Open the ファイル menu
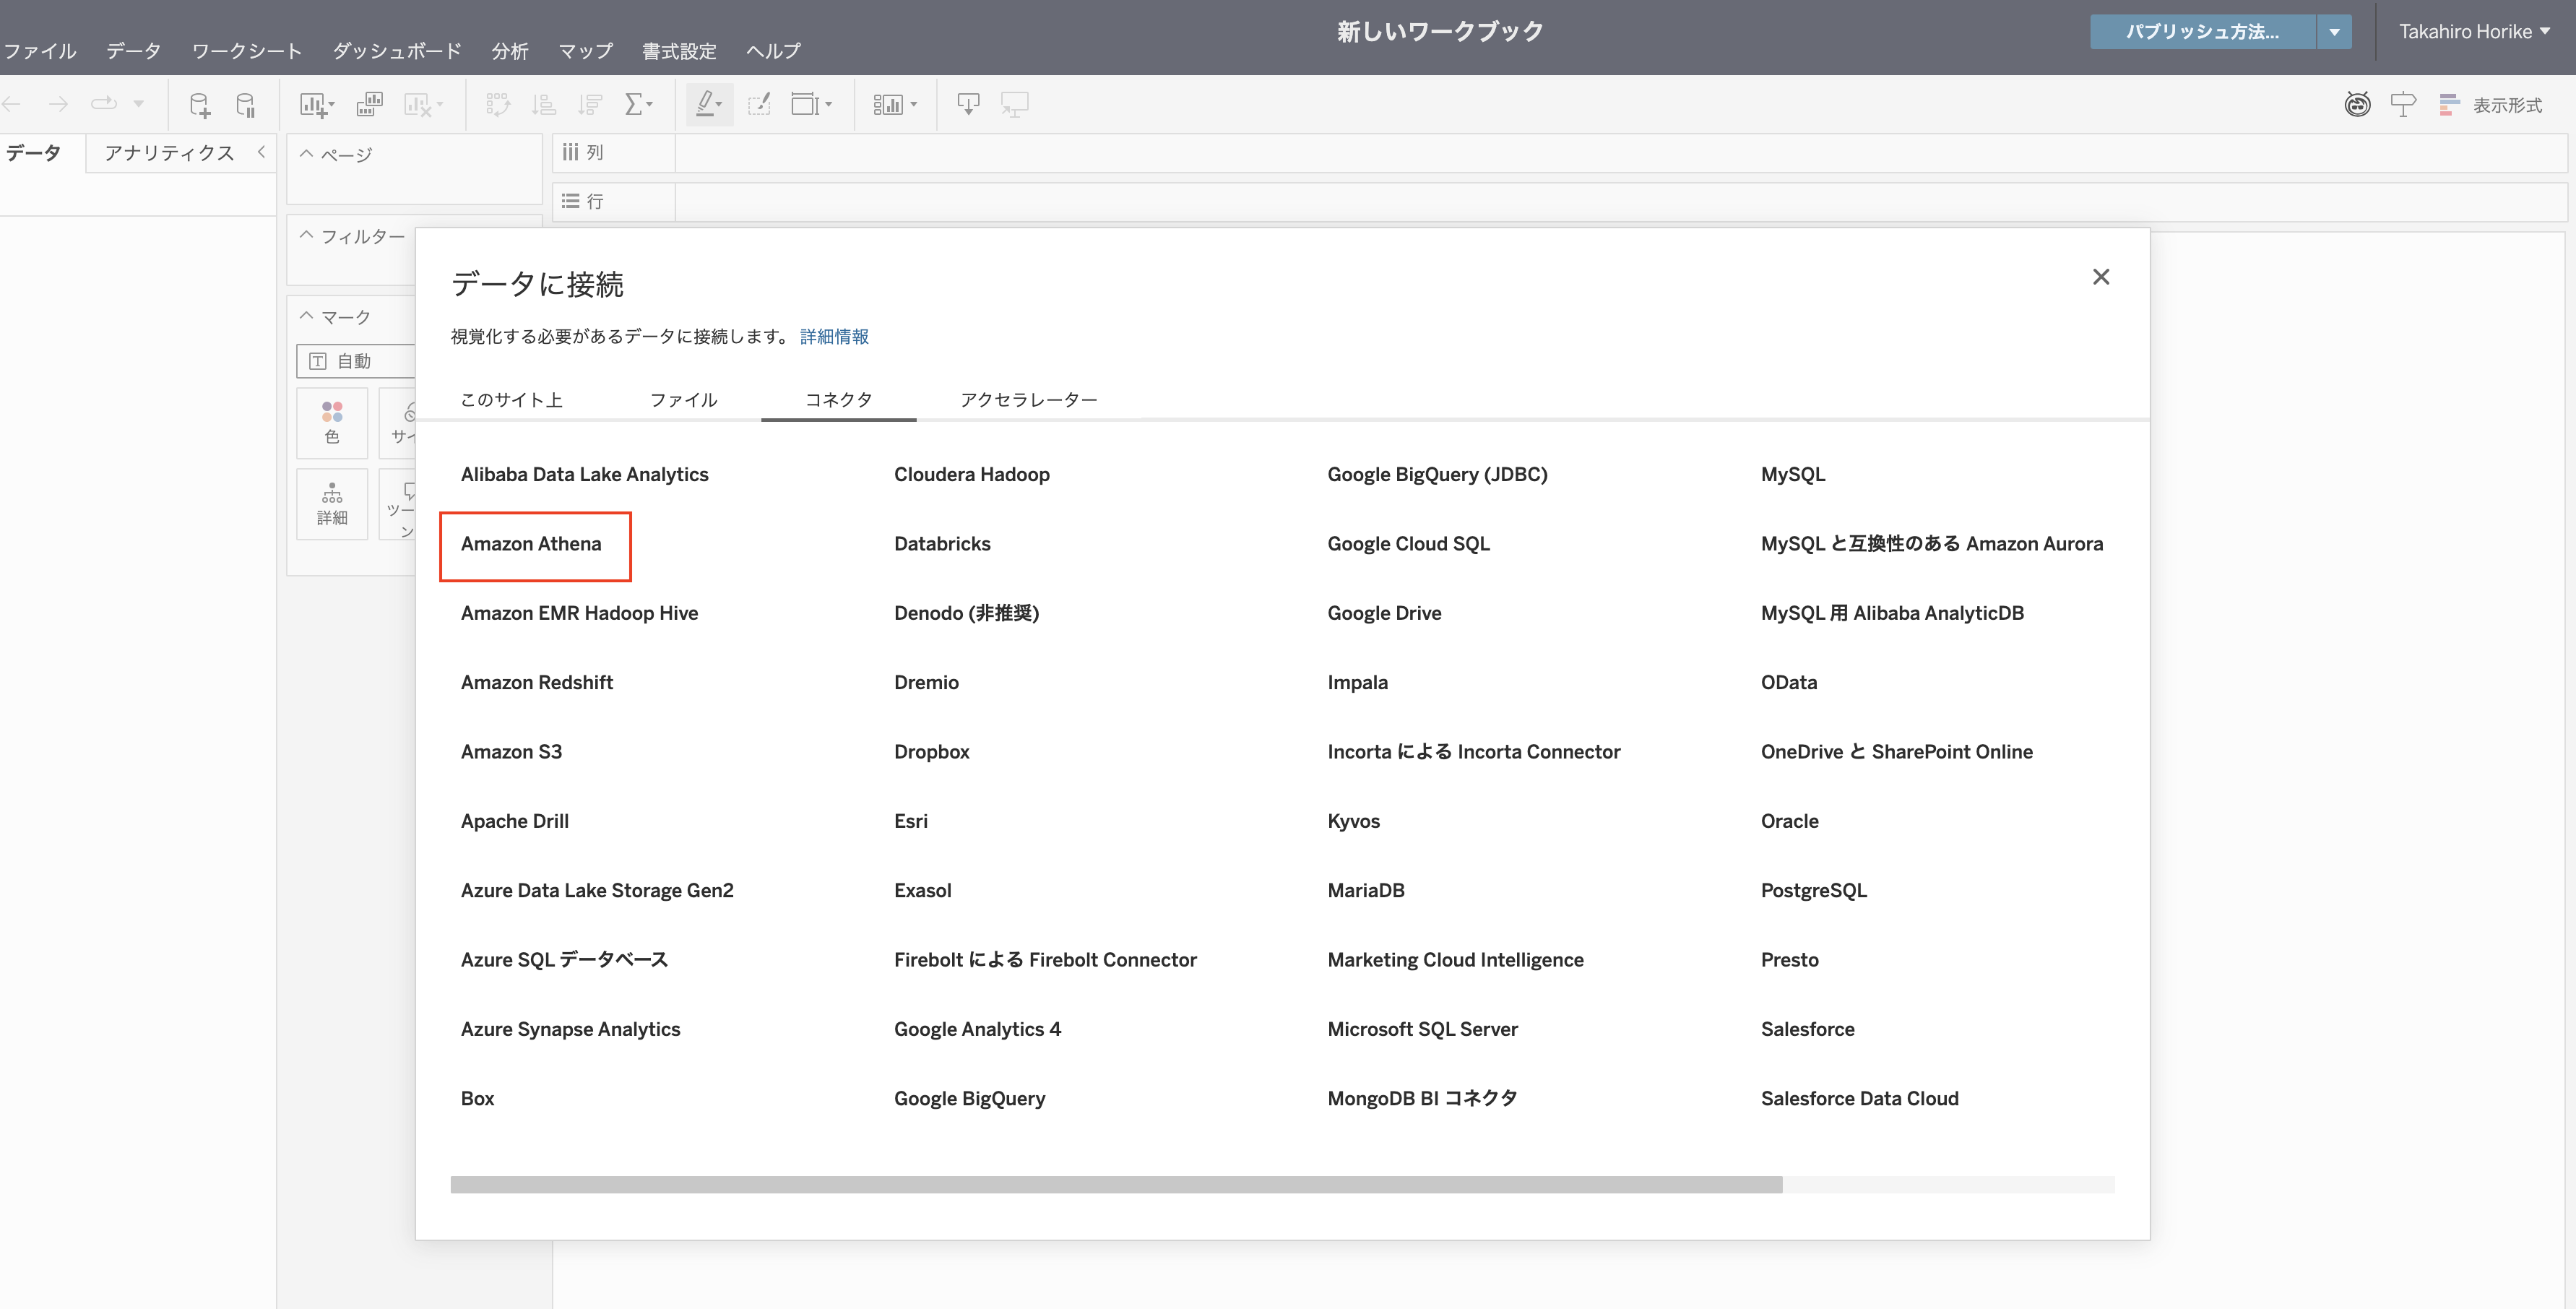Image resolution: width=2576 pixels, height=1309 pixels. click(40, 51)
